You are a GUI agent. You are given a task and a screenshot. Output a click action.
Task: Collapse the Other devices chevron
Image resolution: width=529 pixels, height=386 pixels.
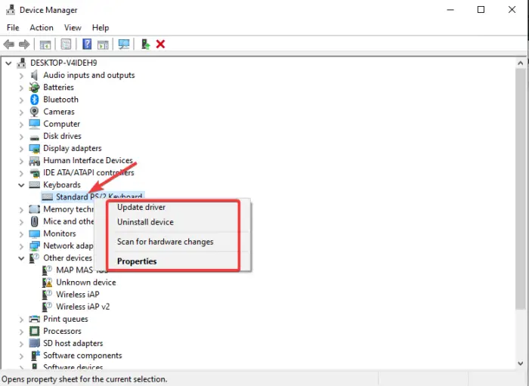coord(21,258)
